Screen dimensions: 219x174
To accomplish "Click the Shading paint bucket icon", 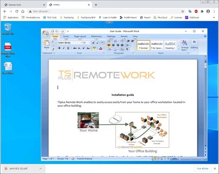I will point(109,49).
